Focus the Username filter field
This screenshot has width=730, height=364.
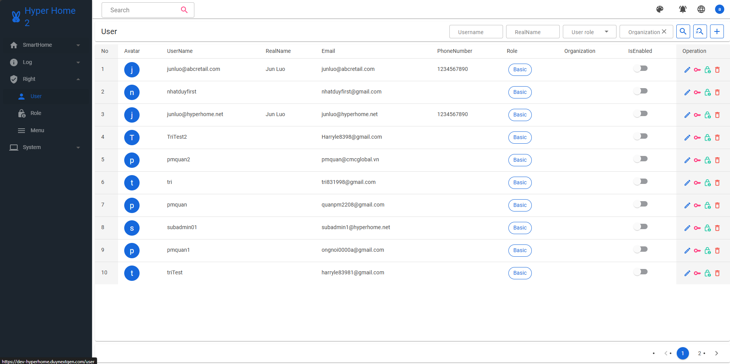tap(476, 32)
